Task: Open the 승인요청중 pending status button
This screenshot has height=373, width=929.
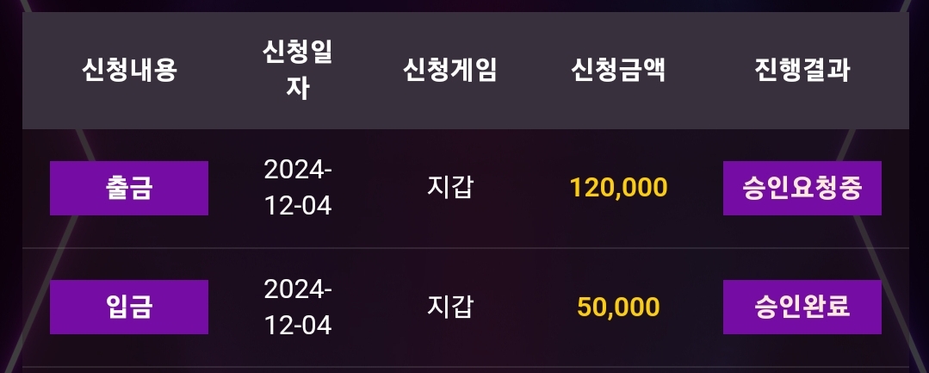Action: [x=802, y=188]
